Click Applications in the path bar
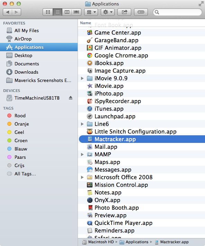 tap(134, 242)
